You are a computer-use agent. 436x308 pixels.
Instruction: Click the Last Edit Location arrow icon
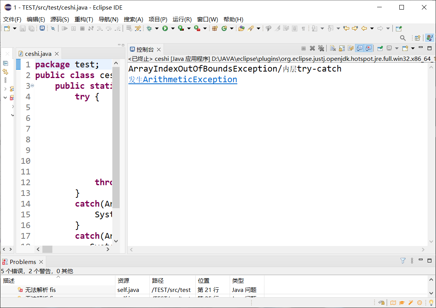pyautogui.click(x=346, y=28)
